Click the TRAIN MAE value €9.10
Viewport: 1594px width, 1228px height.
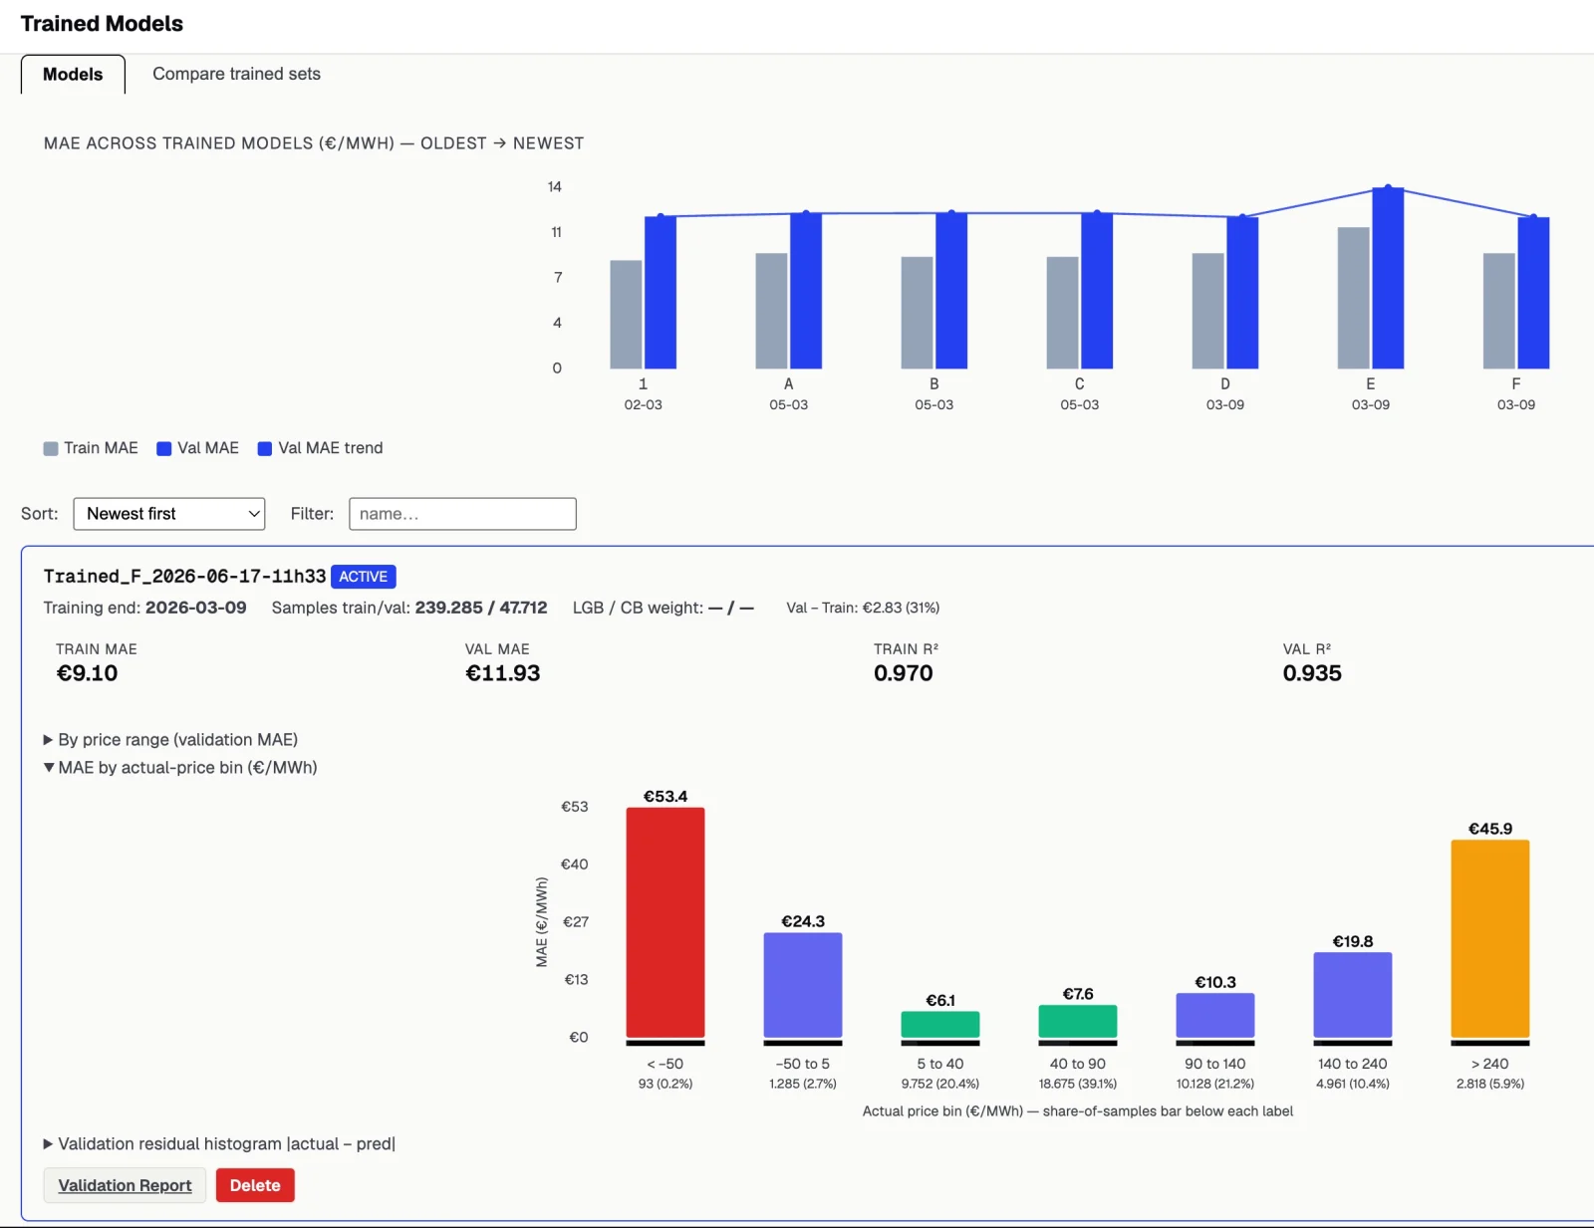coord(87,673)
